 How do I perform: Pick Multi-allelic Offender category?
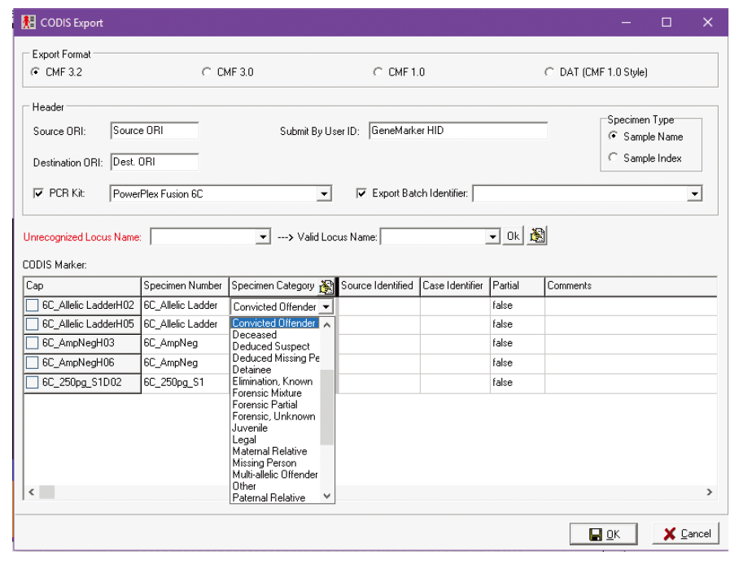[x=275, y=475]
